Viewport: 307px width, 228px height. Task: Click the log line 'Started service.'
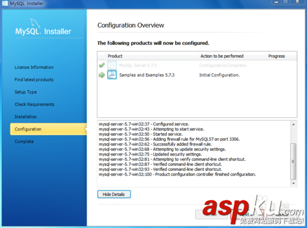tap(141, 134)
